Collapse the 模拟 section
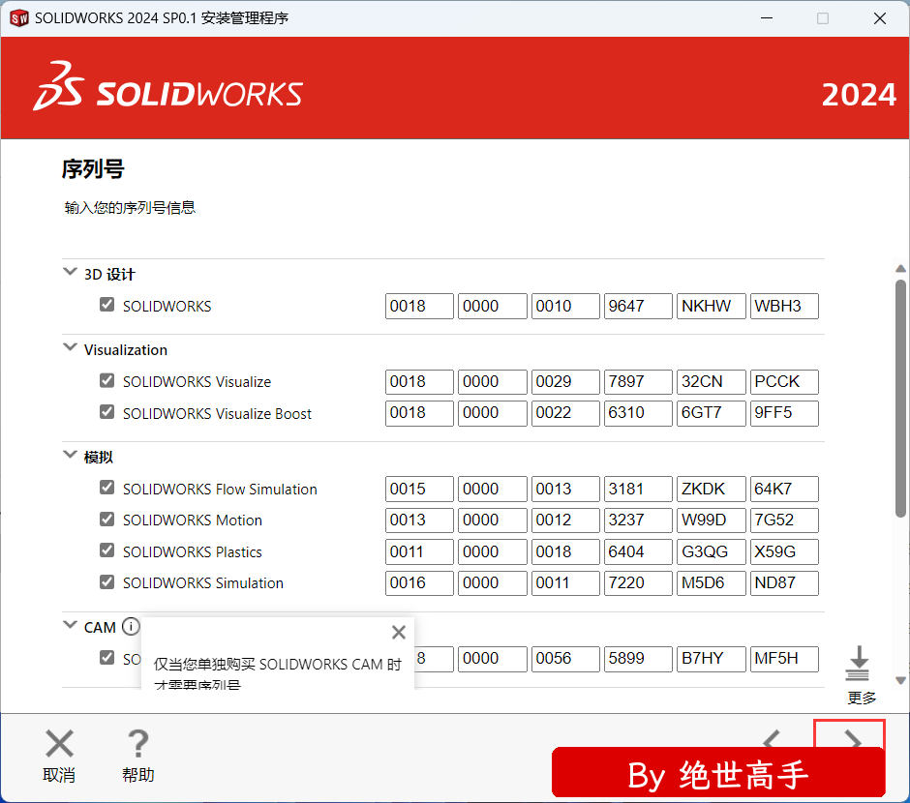Viewport: 910px width, 803px height. 71,455
